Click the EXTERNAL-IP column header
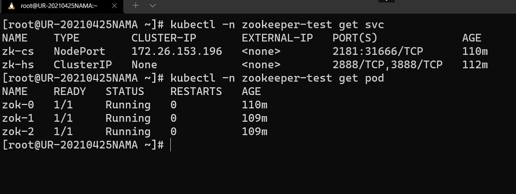 tap(277, 38)
